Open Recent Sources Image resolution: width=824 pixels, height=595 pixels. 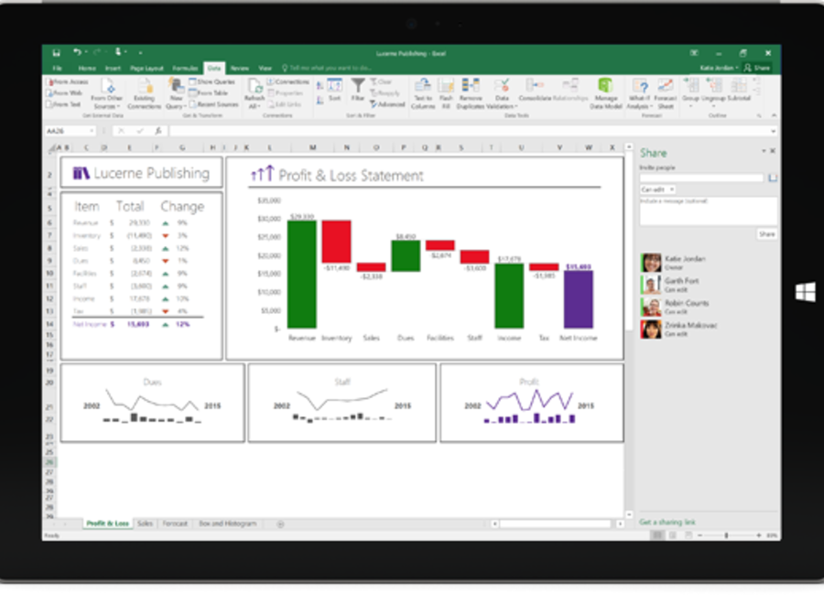coord(214,104)
